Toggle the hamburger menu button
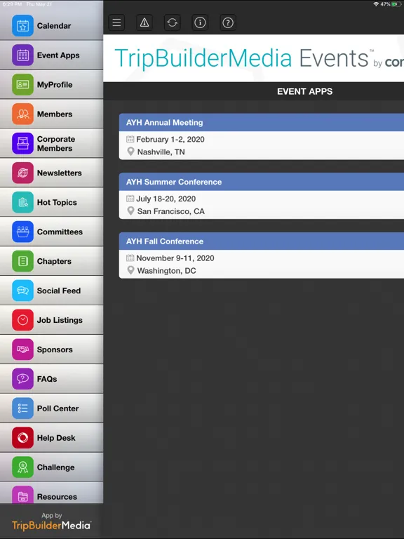This screenshot has width=404, height=539. click(x=117, y=22)
